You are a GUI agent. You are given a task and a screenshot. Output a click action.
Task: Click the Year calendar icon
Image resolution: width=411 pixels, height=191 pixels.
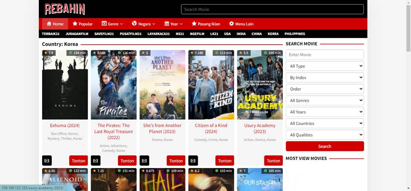pyautogui.click(x=167, y=24)
